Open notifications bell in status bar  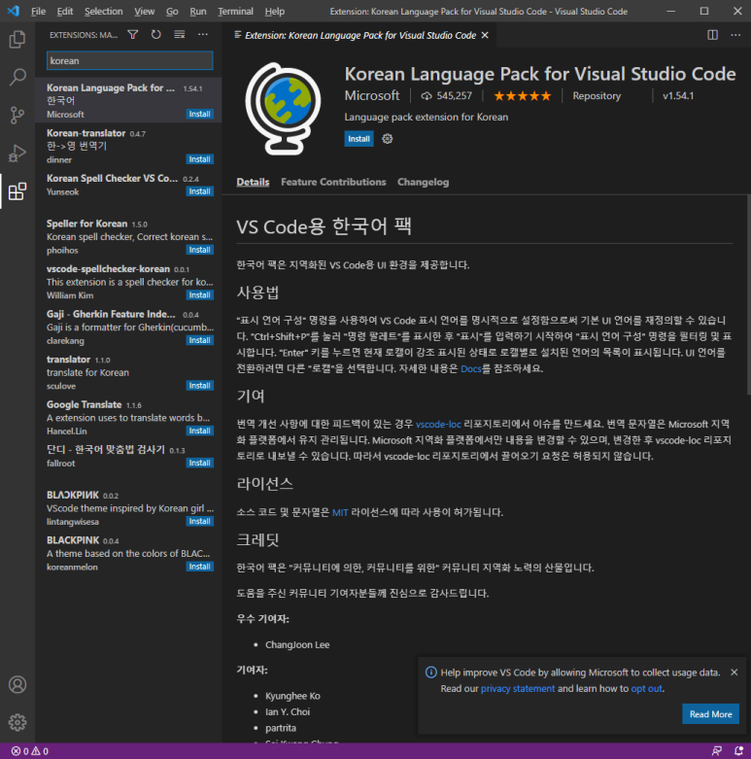[x=738, y=751]
